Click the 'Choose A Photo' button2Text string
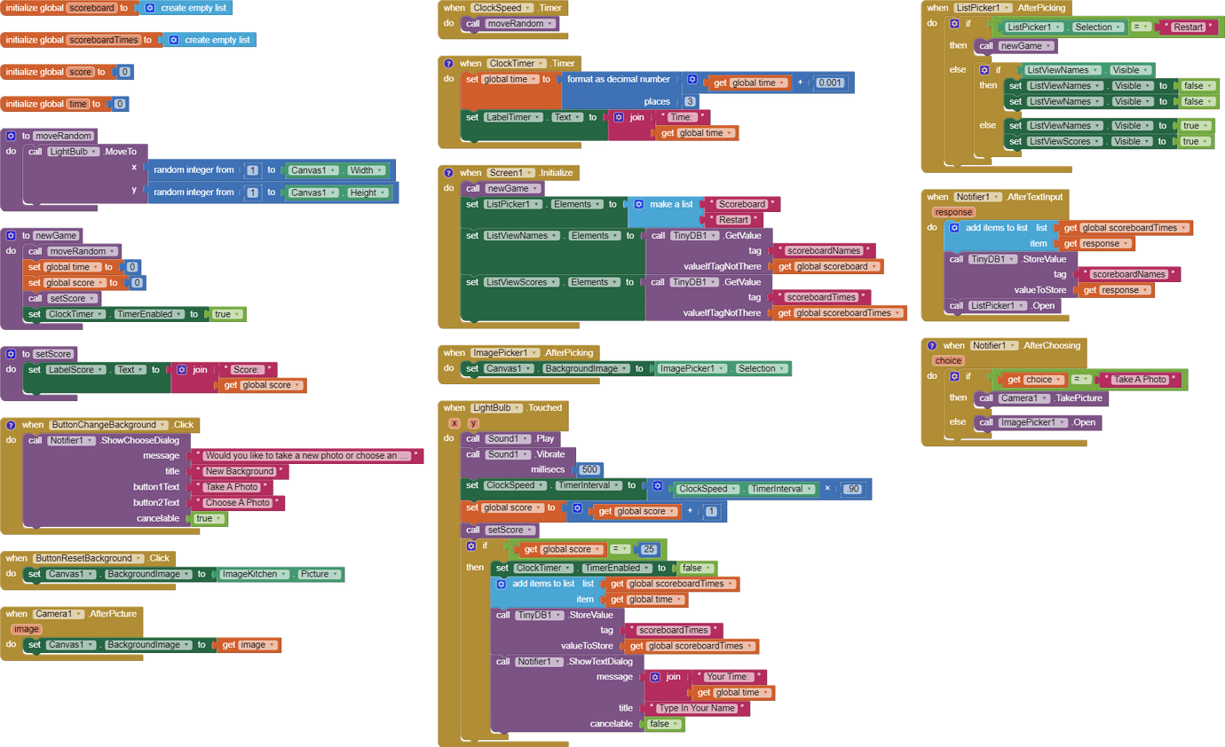Viewport: 1225px width, 747px height. tap(237, 502)
